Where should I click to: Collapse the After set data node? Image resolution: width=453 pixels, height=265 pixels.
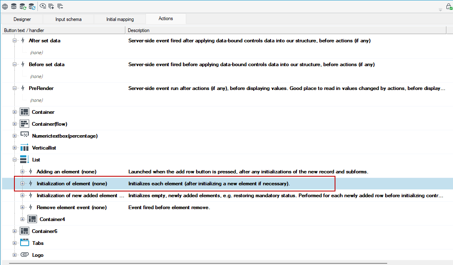click(14, 41)
